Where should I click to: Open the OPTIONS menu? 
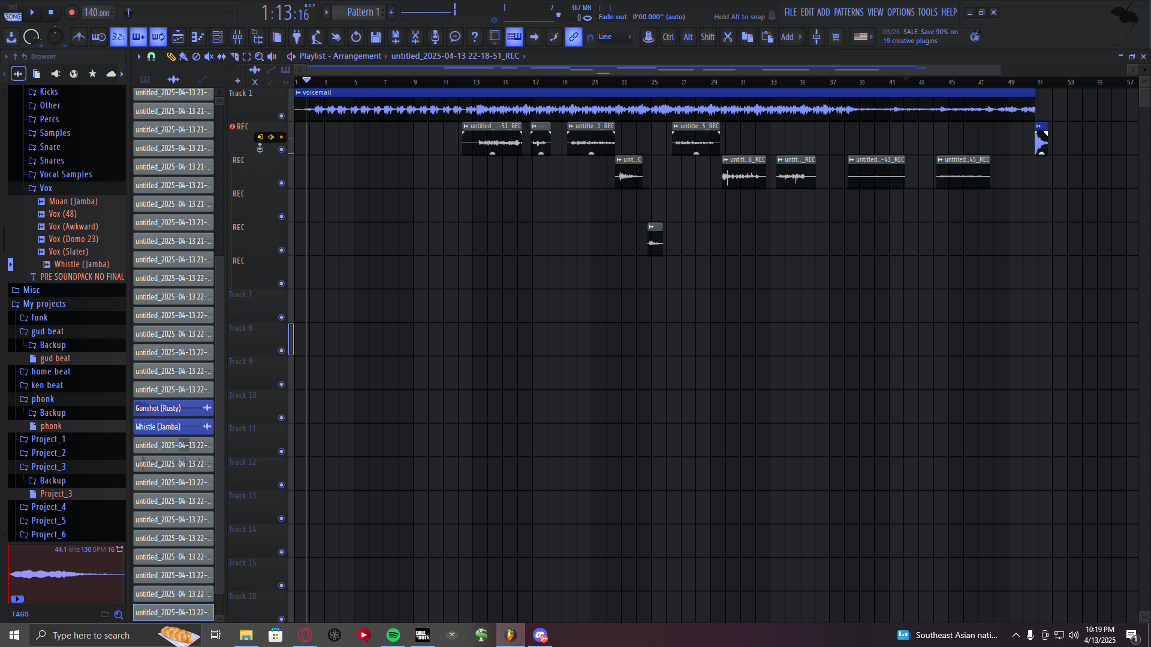[900, 12]
